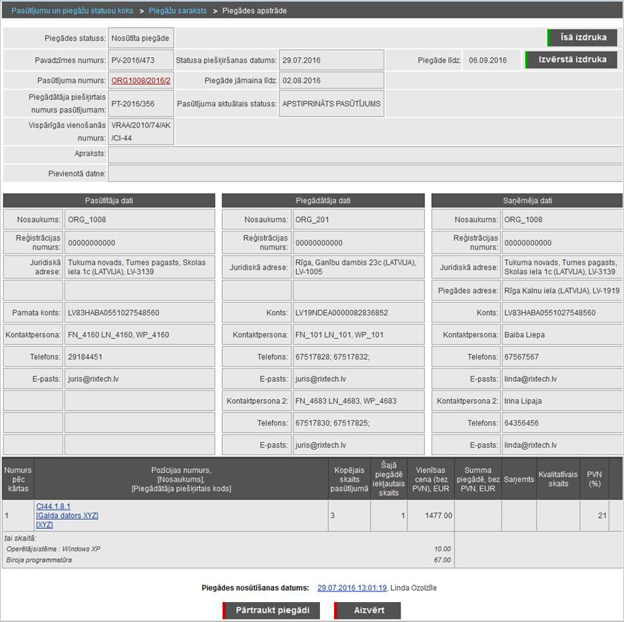Click the 'Īsā izdruka' button
The width and height of the screenshot is (624, 622).
[x=583, y=38]
